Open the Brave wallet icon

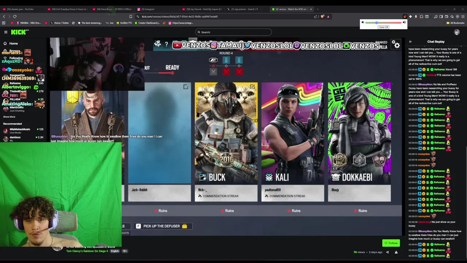point(447,16)
